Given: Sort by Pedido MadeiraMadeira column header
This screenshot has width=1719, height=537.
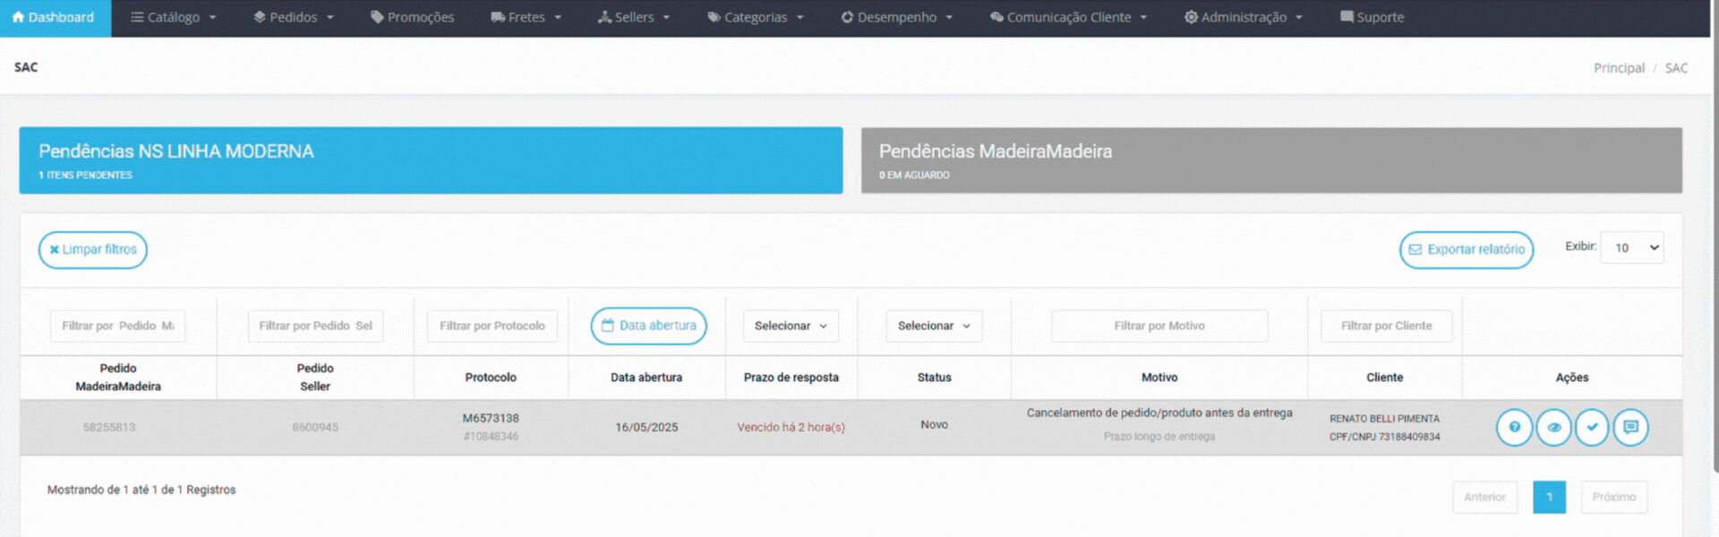Looking at the screenshot, I should 118,378.
